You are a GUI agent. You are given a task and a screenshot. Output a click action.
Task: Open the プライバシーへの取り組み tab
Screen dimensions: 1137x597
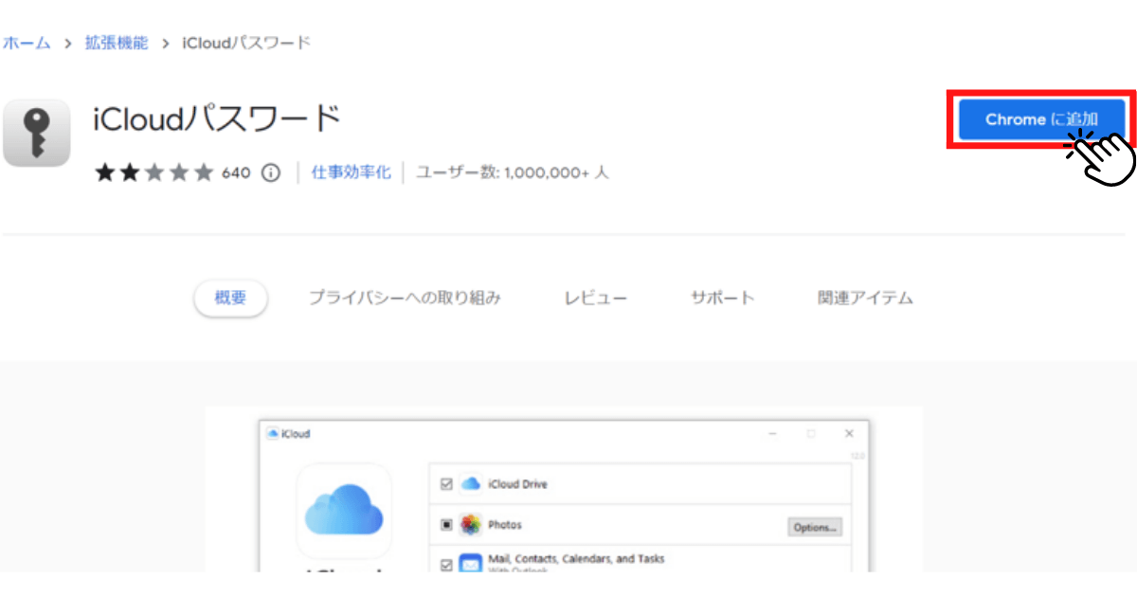point(406,297)
